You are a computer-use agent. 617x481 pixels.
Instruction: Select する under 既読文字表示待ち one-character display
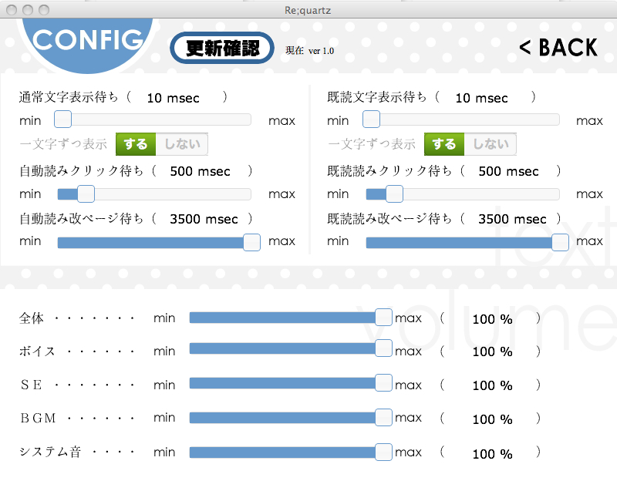point(444,144)
